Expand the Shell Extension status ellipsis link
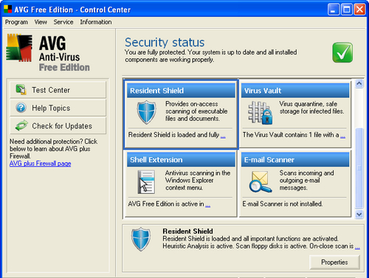Viewport: 369px width, 278px height. click(x=208, y=205)
